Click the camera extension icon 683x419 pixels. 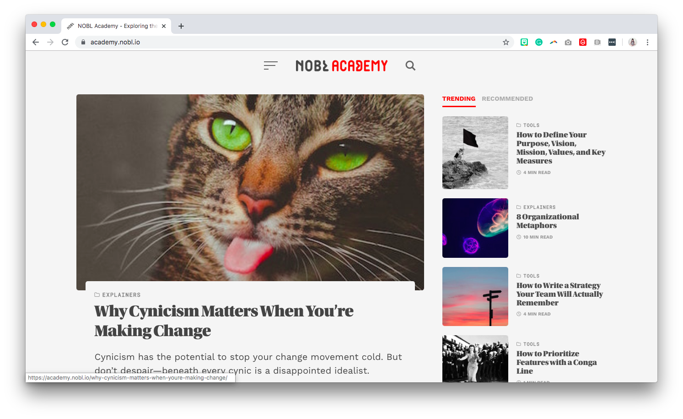click(x=568, y=42)
